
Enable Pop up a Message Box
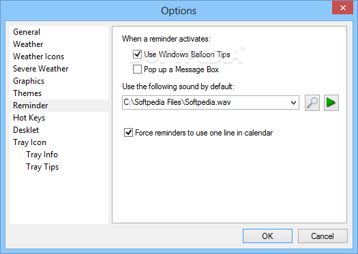(x=137, y=69)
